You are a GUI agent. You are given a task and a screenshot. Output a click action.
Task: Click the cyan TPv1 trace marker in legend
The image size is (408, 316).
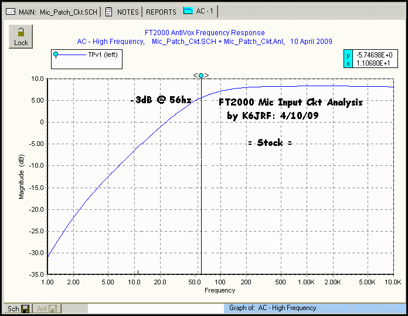56,55
